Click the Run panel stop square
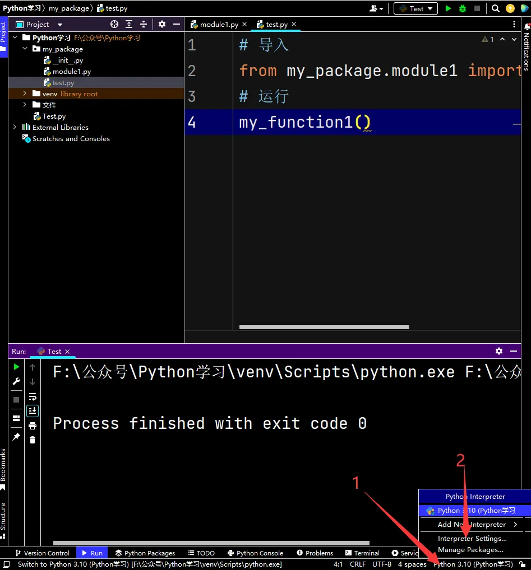 [x=16, y=400]
